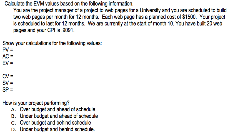Click the 'Show your calculations' instruction line
Screen dimensions: 228x134
[x=52, y=43]
